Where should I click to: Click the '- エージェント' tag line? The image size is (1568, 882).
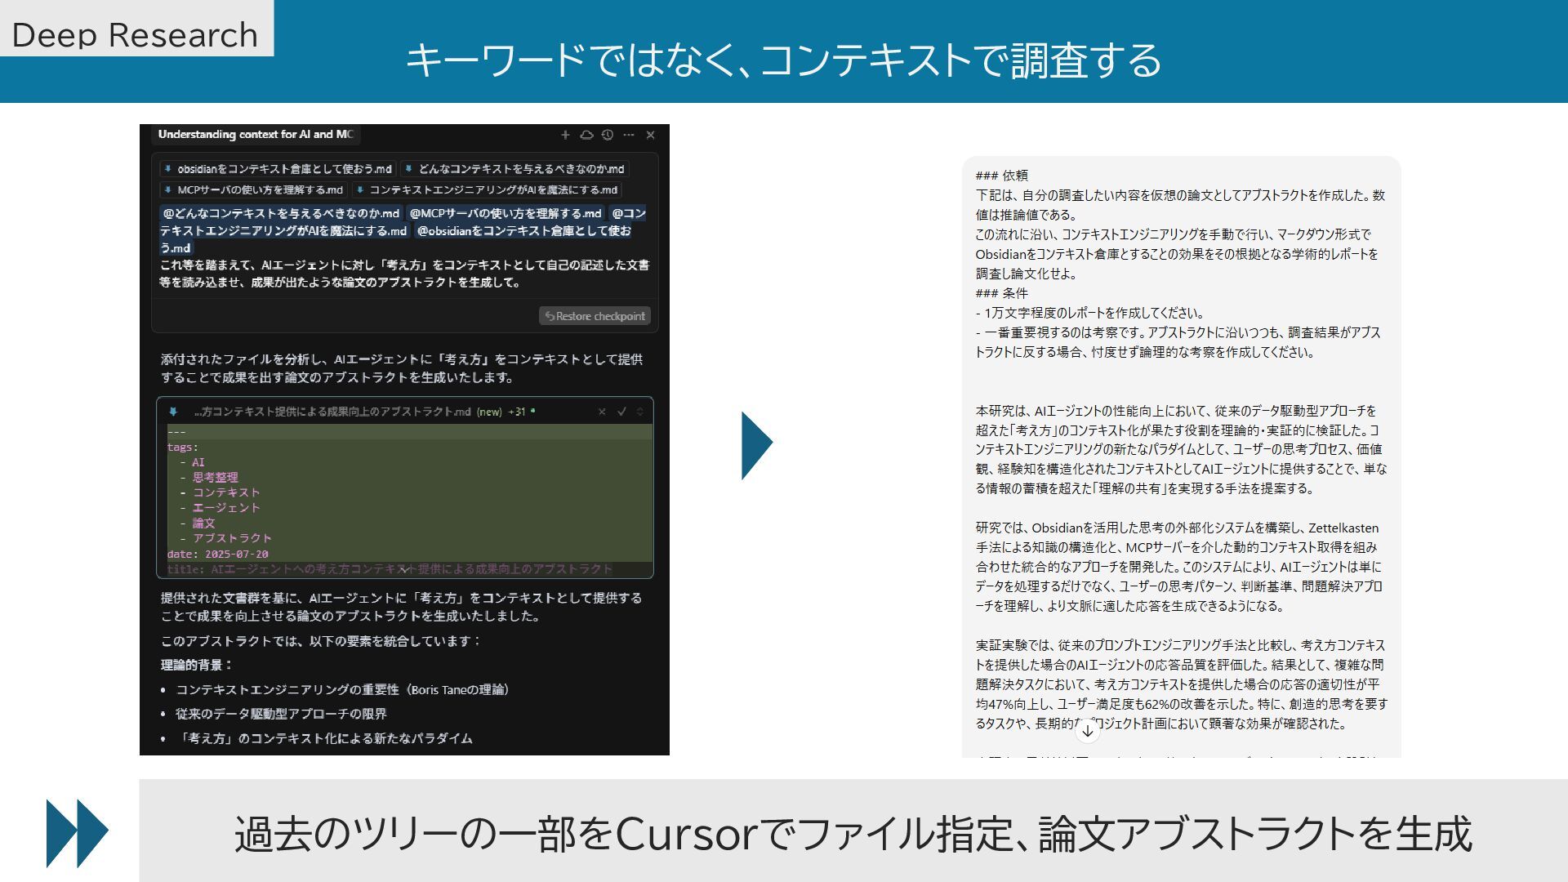coord(220,508)
